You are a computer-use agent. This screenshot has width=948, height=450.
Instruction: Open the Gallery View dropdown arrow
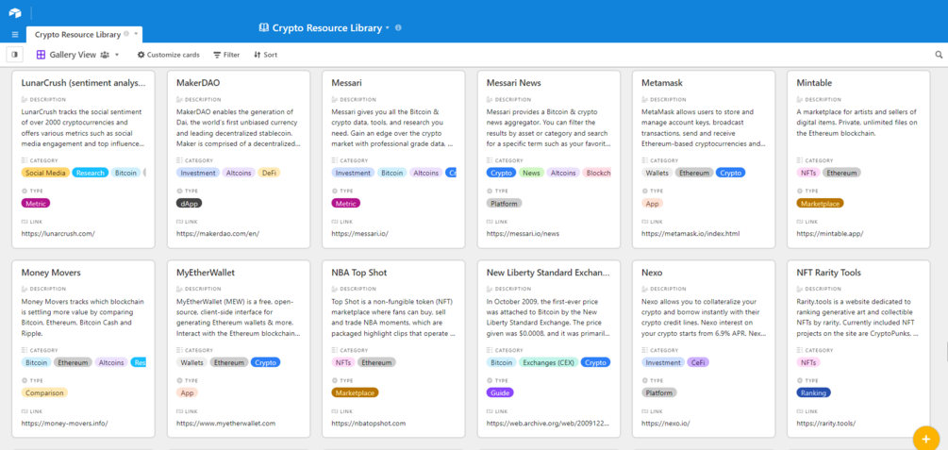[x=117, y=55]
